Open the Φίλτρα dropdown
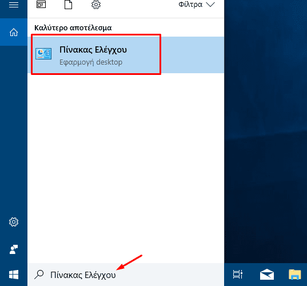307x286 pixels. (197, 5)
